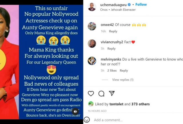
Task: Share post using paper plane icon
Action: (x=112, y=93)
